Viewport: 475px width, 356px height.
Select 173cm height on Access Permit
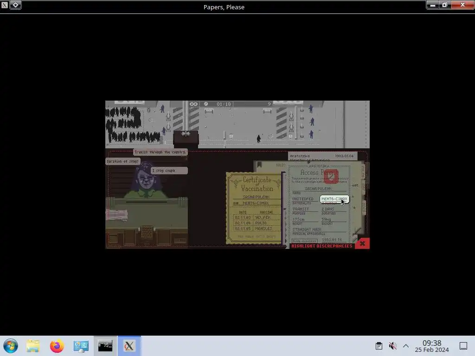(x=298, y=219)
